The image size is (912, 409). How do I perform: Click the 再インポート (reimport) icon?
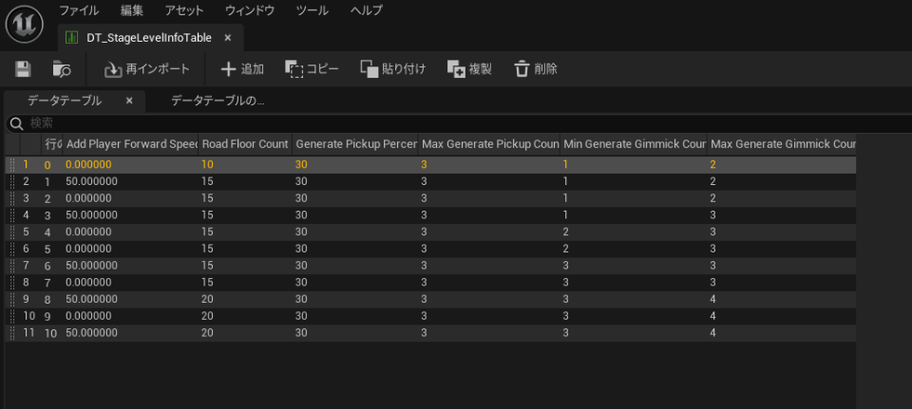113,69
